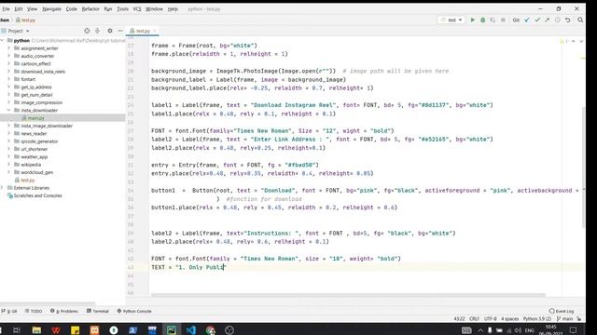
Task: Launch Visual Studio Code from the taskbar
Action: pyautogui.click(x=190, y=330)
